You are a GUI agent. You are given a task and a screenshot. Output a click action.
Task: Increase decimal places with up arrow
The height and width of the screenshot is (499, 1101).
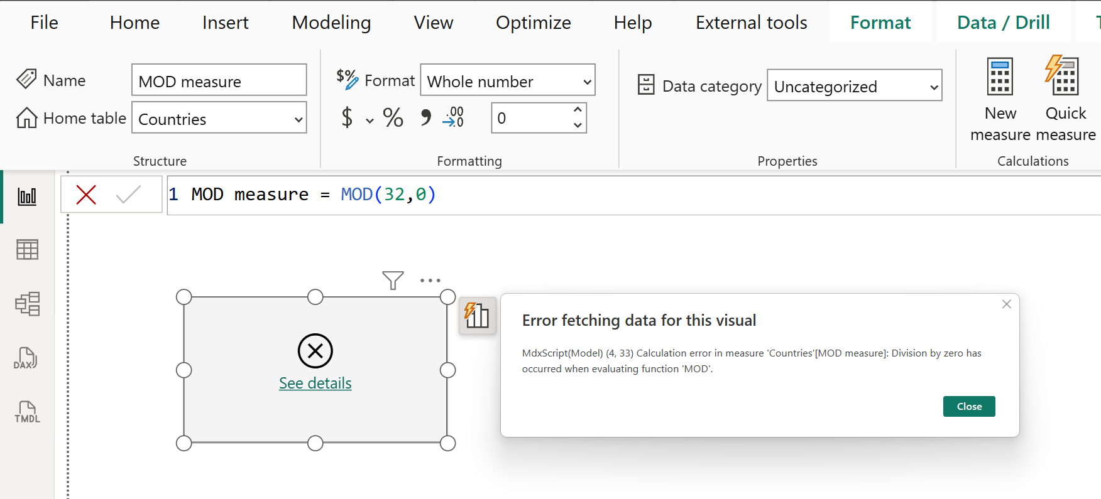point(578,110)
